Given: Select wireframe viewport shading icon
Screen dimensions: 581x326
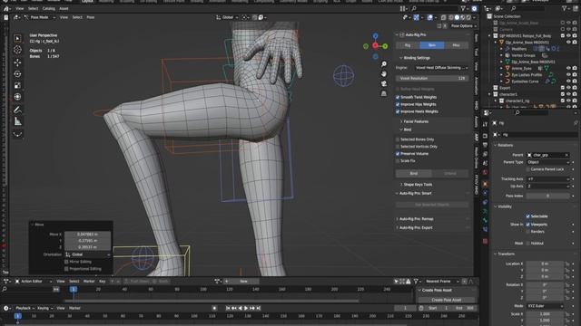Looking at the screenshot, I should pos(451,17).
